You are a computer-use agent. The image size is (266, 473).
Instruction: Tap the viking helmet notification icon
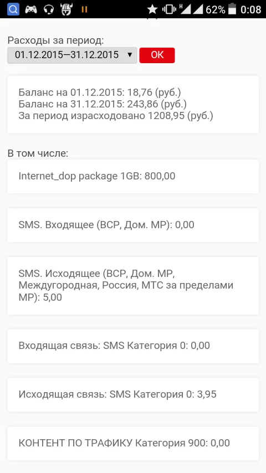66,9
